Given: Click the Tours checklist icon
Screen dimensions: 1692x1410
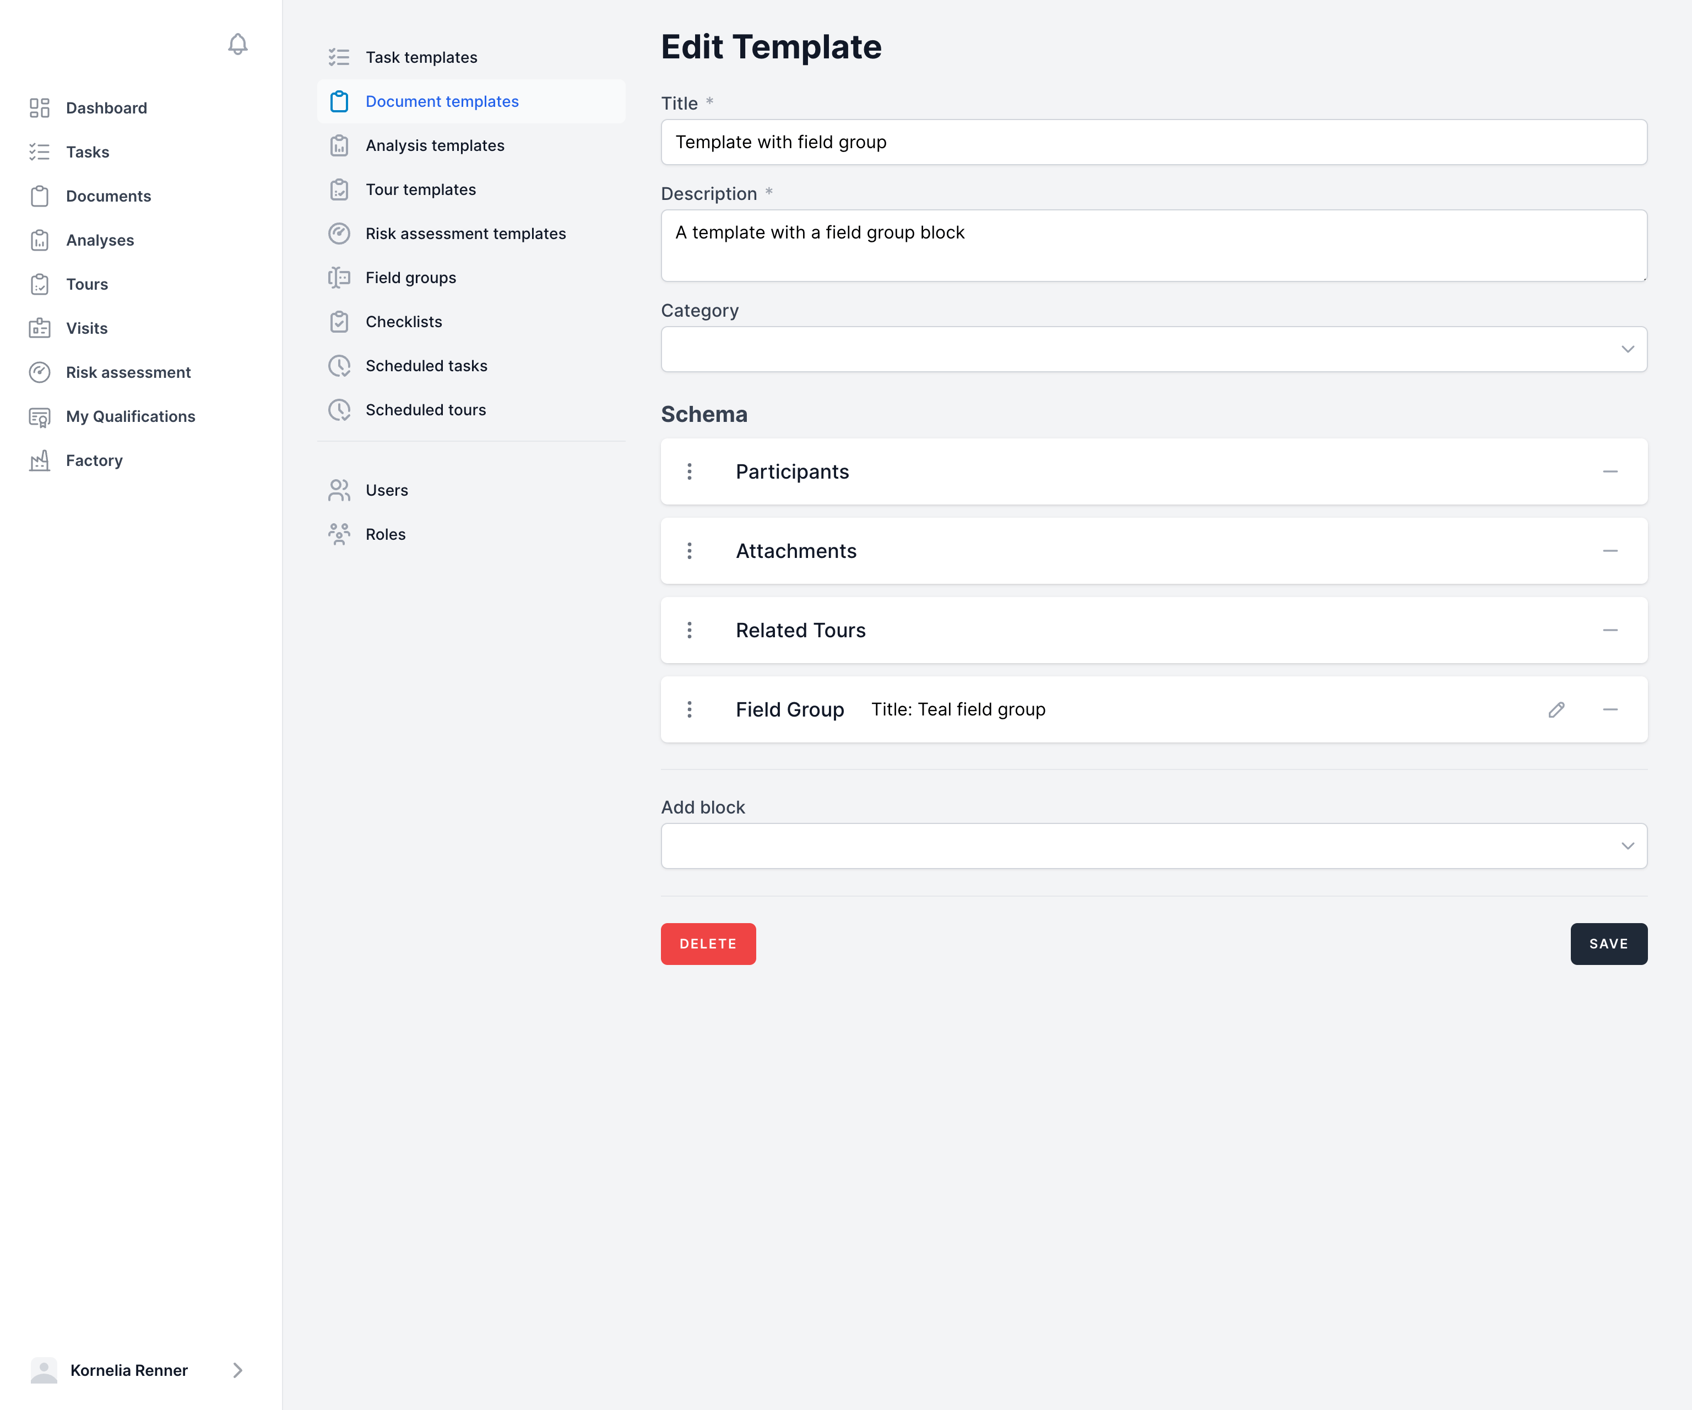Looking at the screenshot, I should 40,284.
